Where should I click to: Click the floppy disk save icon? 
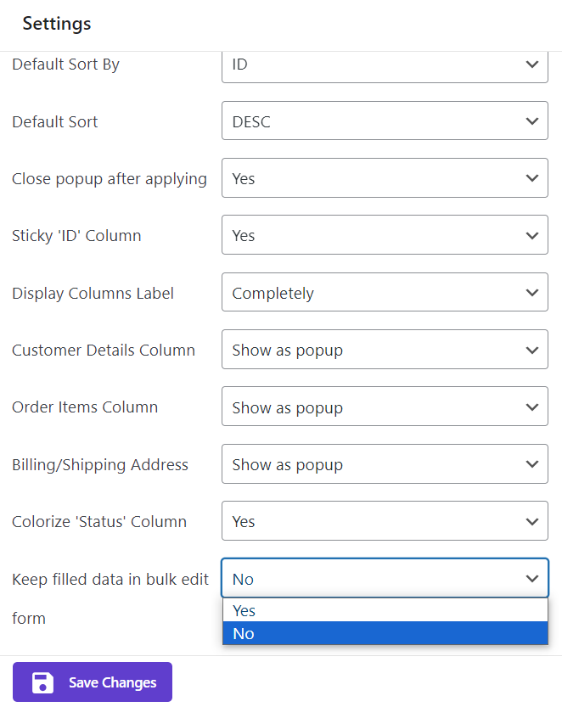point(42,682)
